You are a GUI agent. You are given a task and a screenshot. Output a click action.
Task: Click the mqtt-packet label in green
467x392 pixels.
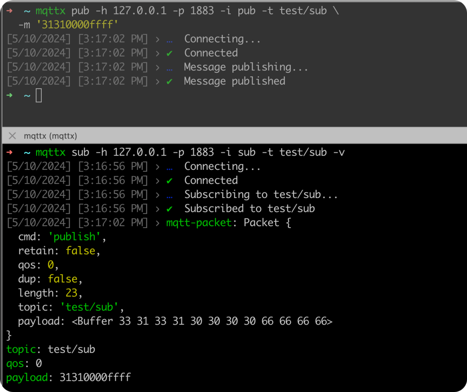[x=198, y=223]
